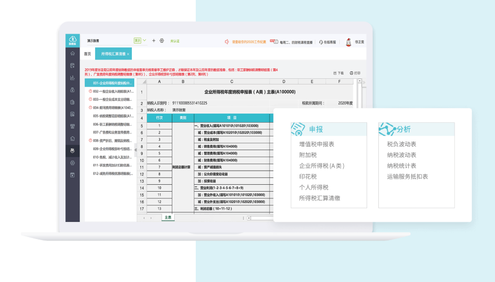495x282 pixels.
Task: Close the 所得税汇算清缴 tab
Action: click(128, 54)
